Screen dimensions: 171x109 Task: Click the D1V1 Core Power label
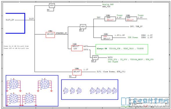click(x=111, y=72)
